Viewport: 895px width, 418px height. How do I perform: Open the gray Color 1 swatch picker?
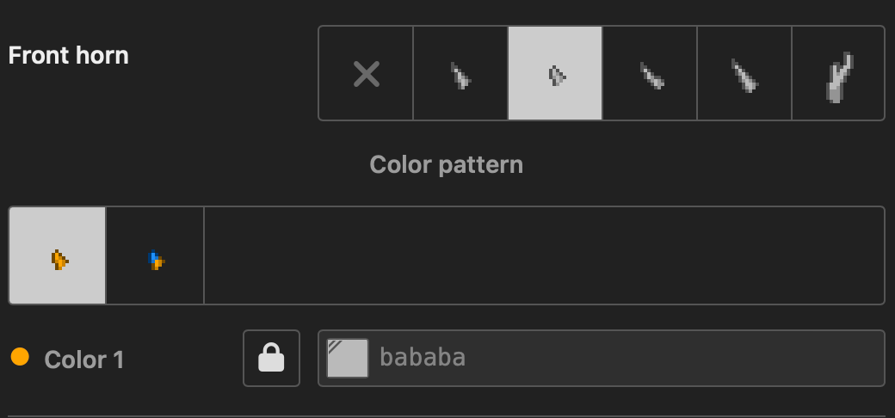[x=348, y=358]
